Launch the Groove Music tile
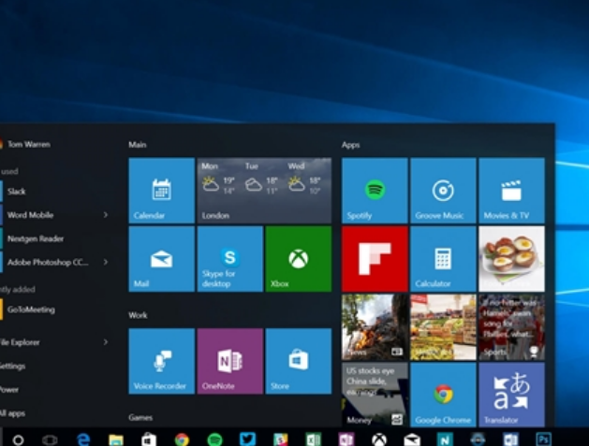Viewport: 589px width, 446px height. (443, 191)
